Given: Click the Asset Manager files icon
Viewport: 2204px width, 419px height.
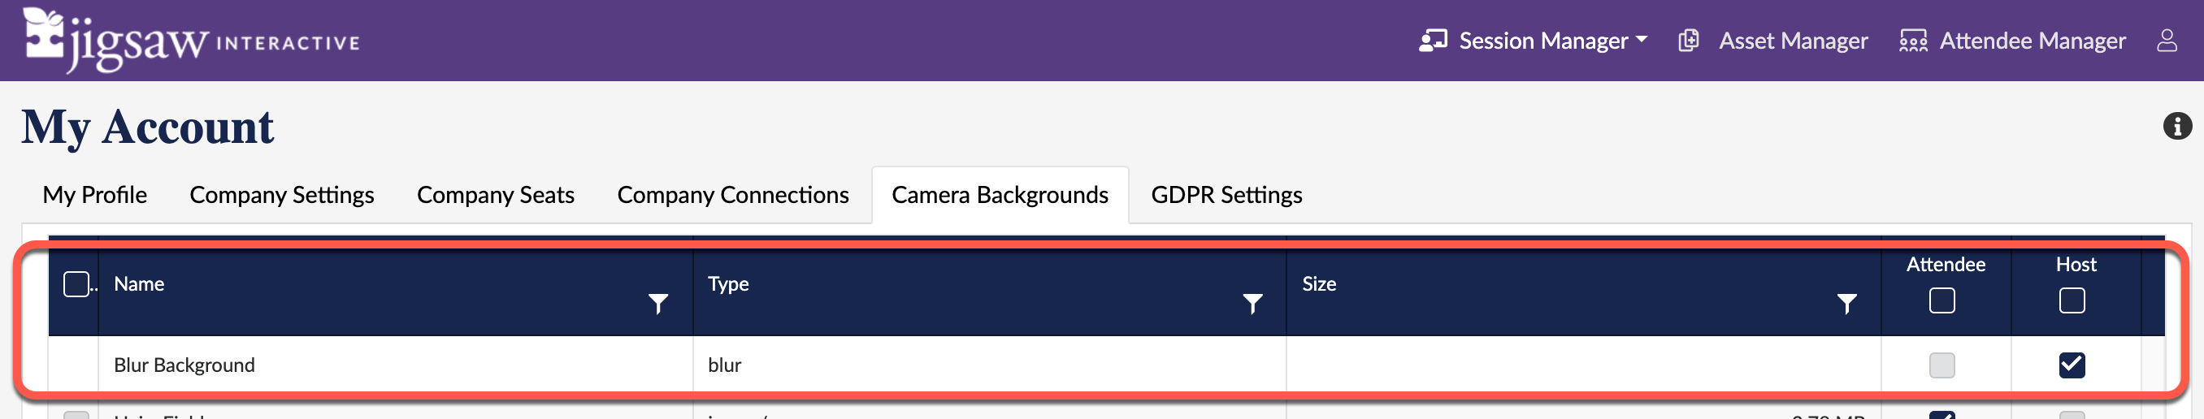Looking at the screenshot, I should pyautogui.click(x=1688, y=40).
